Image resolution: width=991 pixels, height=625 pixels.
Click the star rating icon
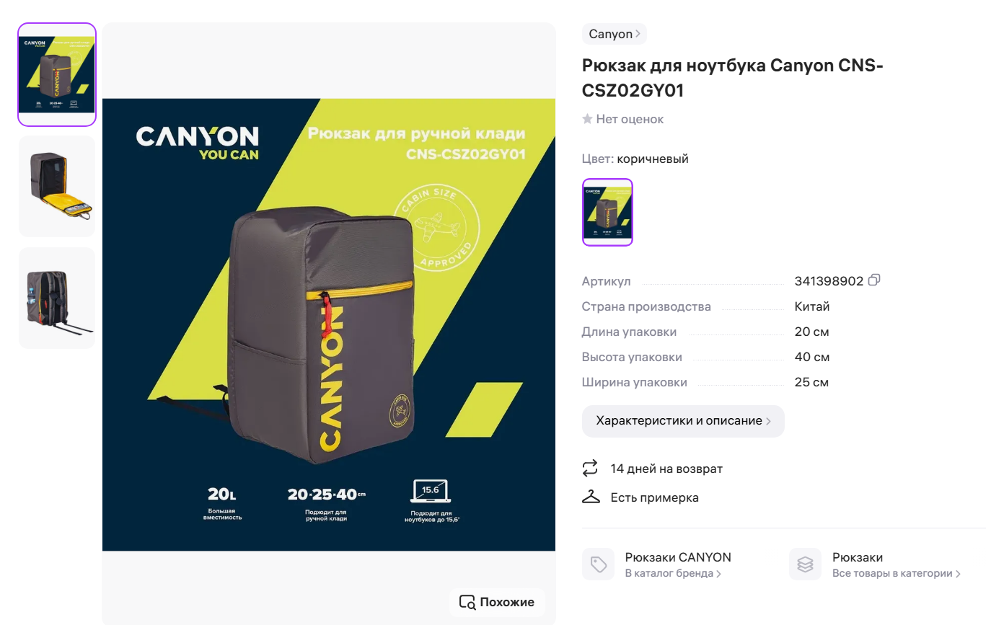pyautogui.click(x=587, y=119)
